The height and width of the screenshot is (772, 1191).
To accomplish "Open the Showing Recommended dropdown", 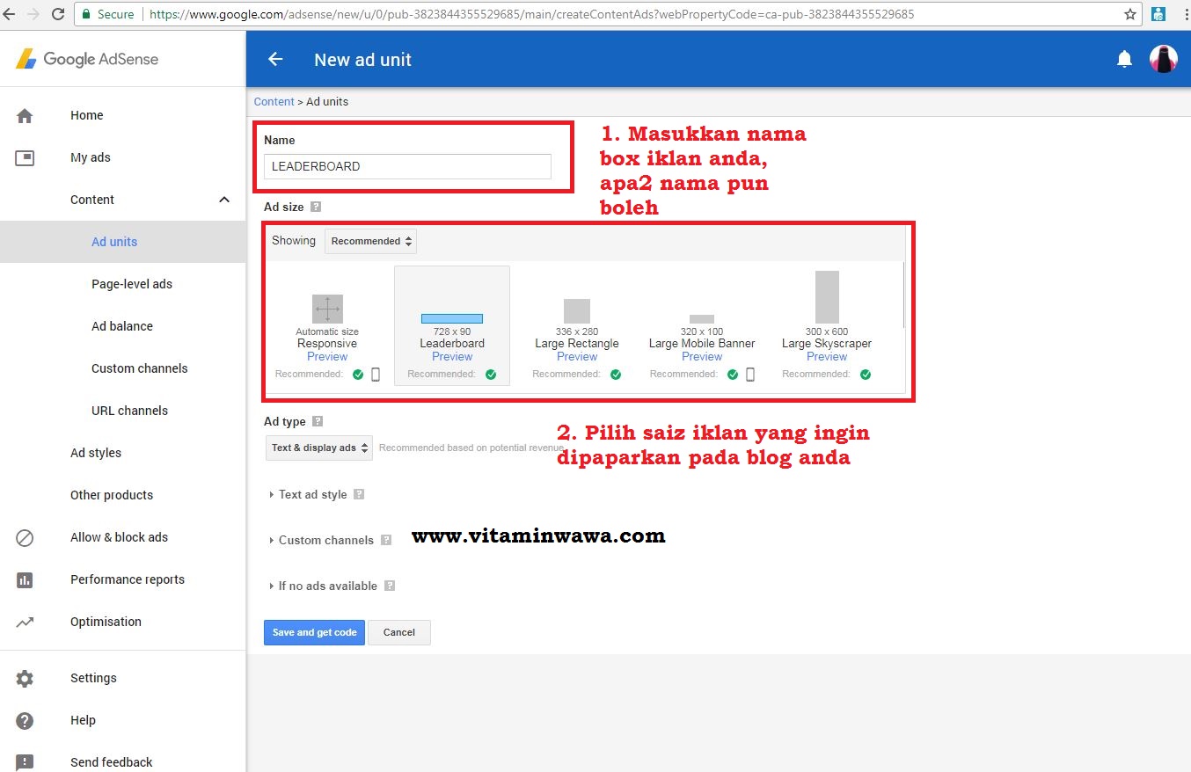I will [370, 241].
